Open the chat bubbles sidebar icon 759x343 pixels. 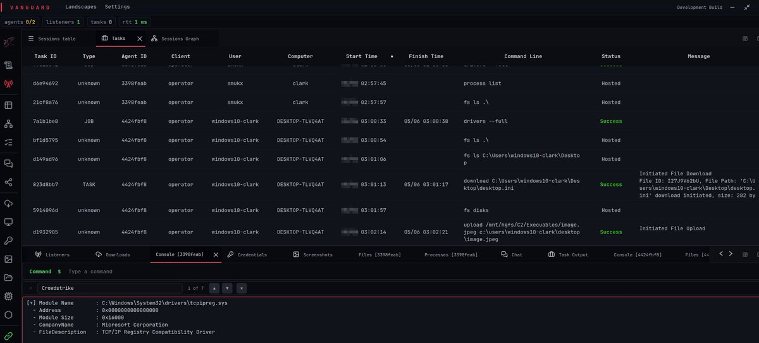(9, 163)
